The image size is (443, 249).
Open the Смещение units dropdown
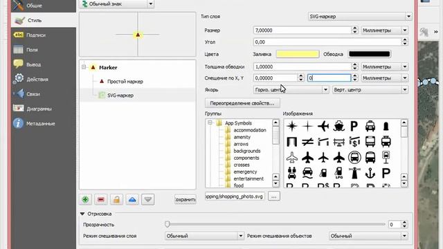pyautogui.click(x=385, y=78)
